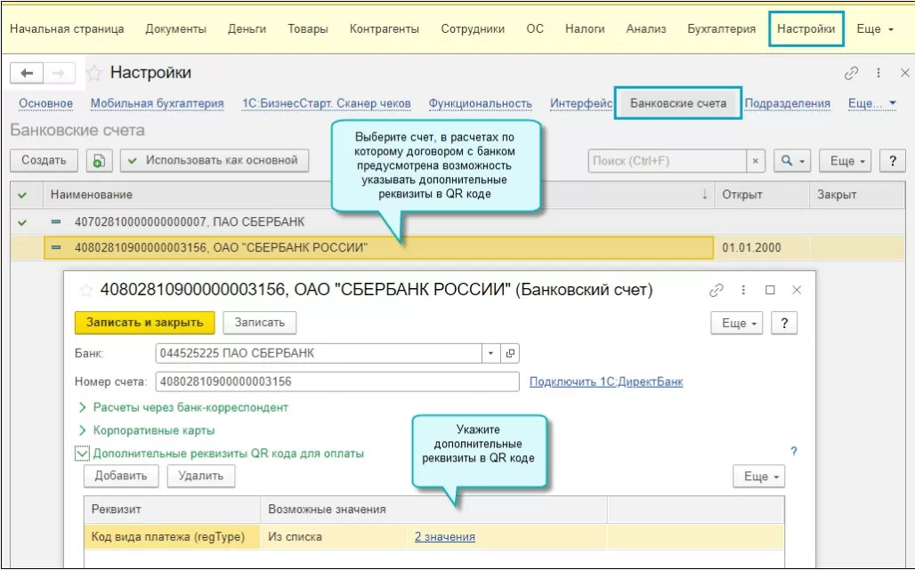The image size is (915, 570).
Task: Switch to 1С:БизнесСтарт. Сканер чеков tab
Action: (326, 104)
